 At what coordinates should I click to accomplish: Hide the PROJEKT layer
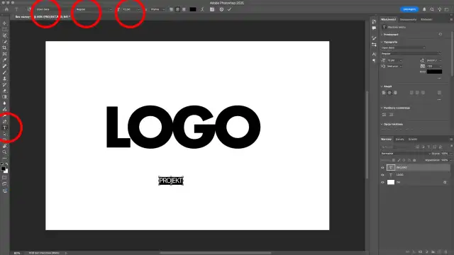tap(382, 168)
